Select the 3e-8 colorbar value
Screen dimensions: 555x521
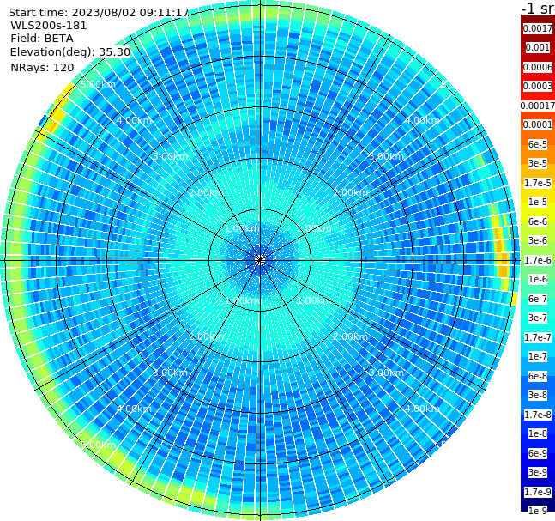pyautogui.click(x=538, y=395)
